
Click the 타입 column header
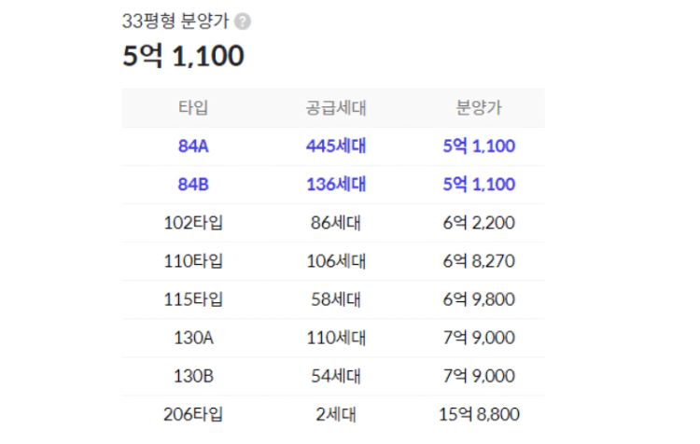click(x=193, y=107)
